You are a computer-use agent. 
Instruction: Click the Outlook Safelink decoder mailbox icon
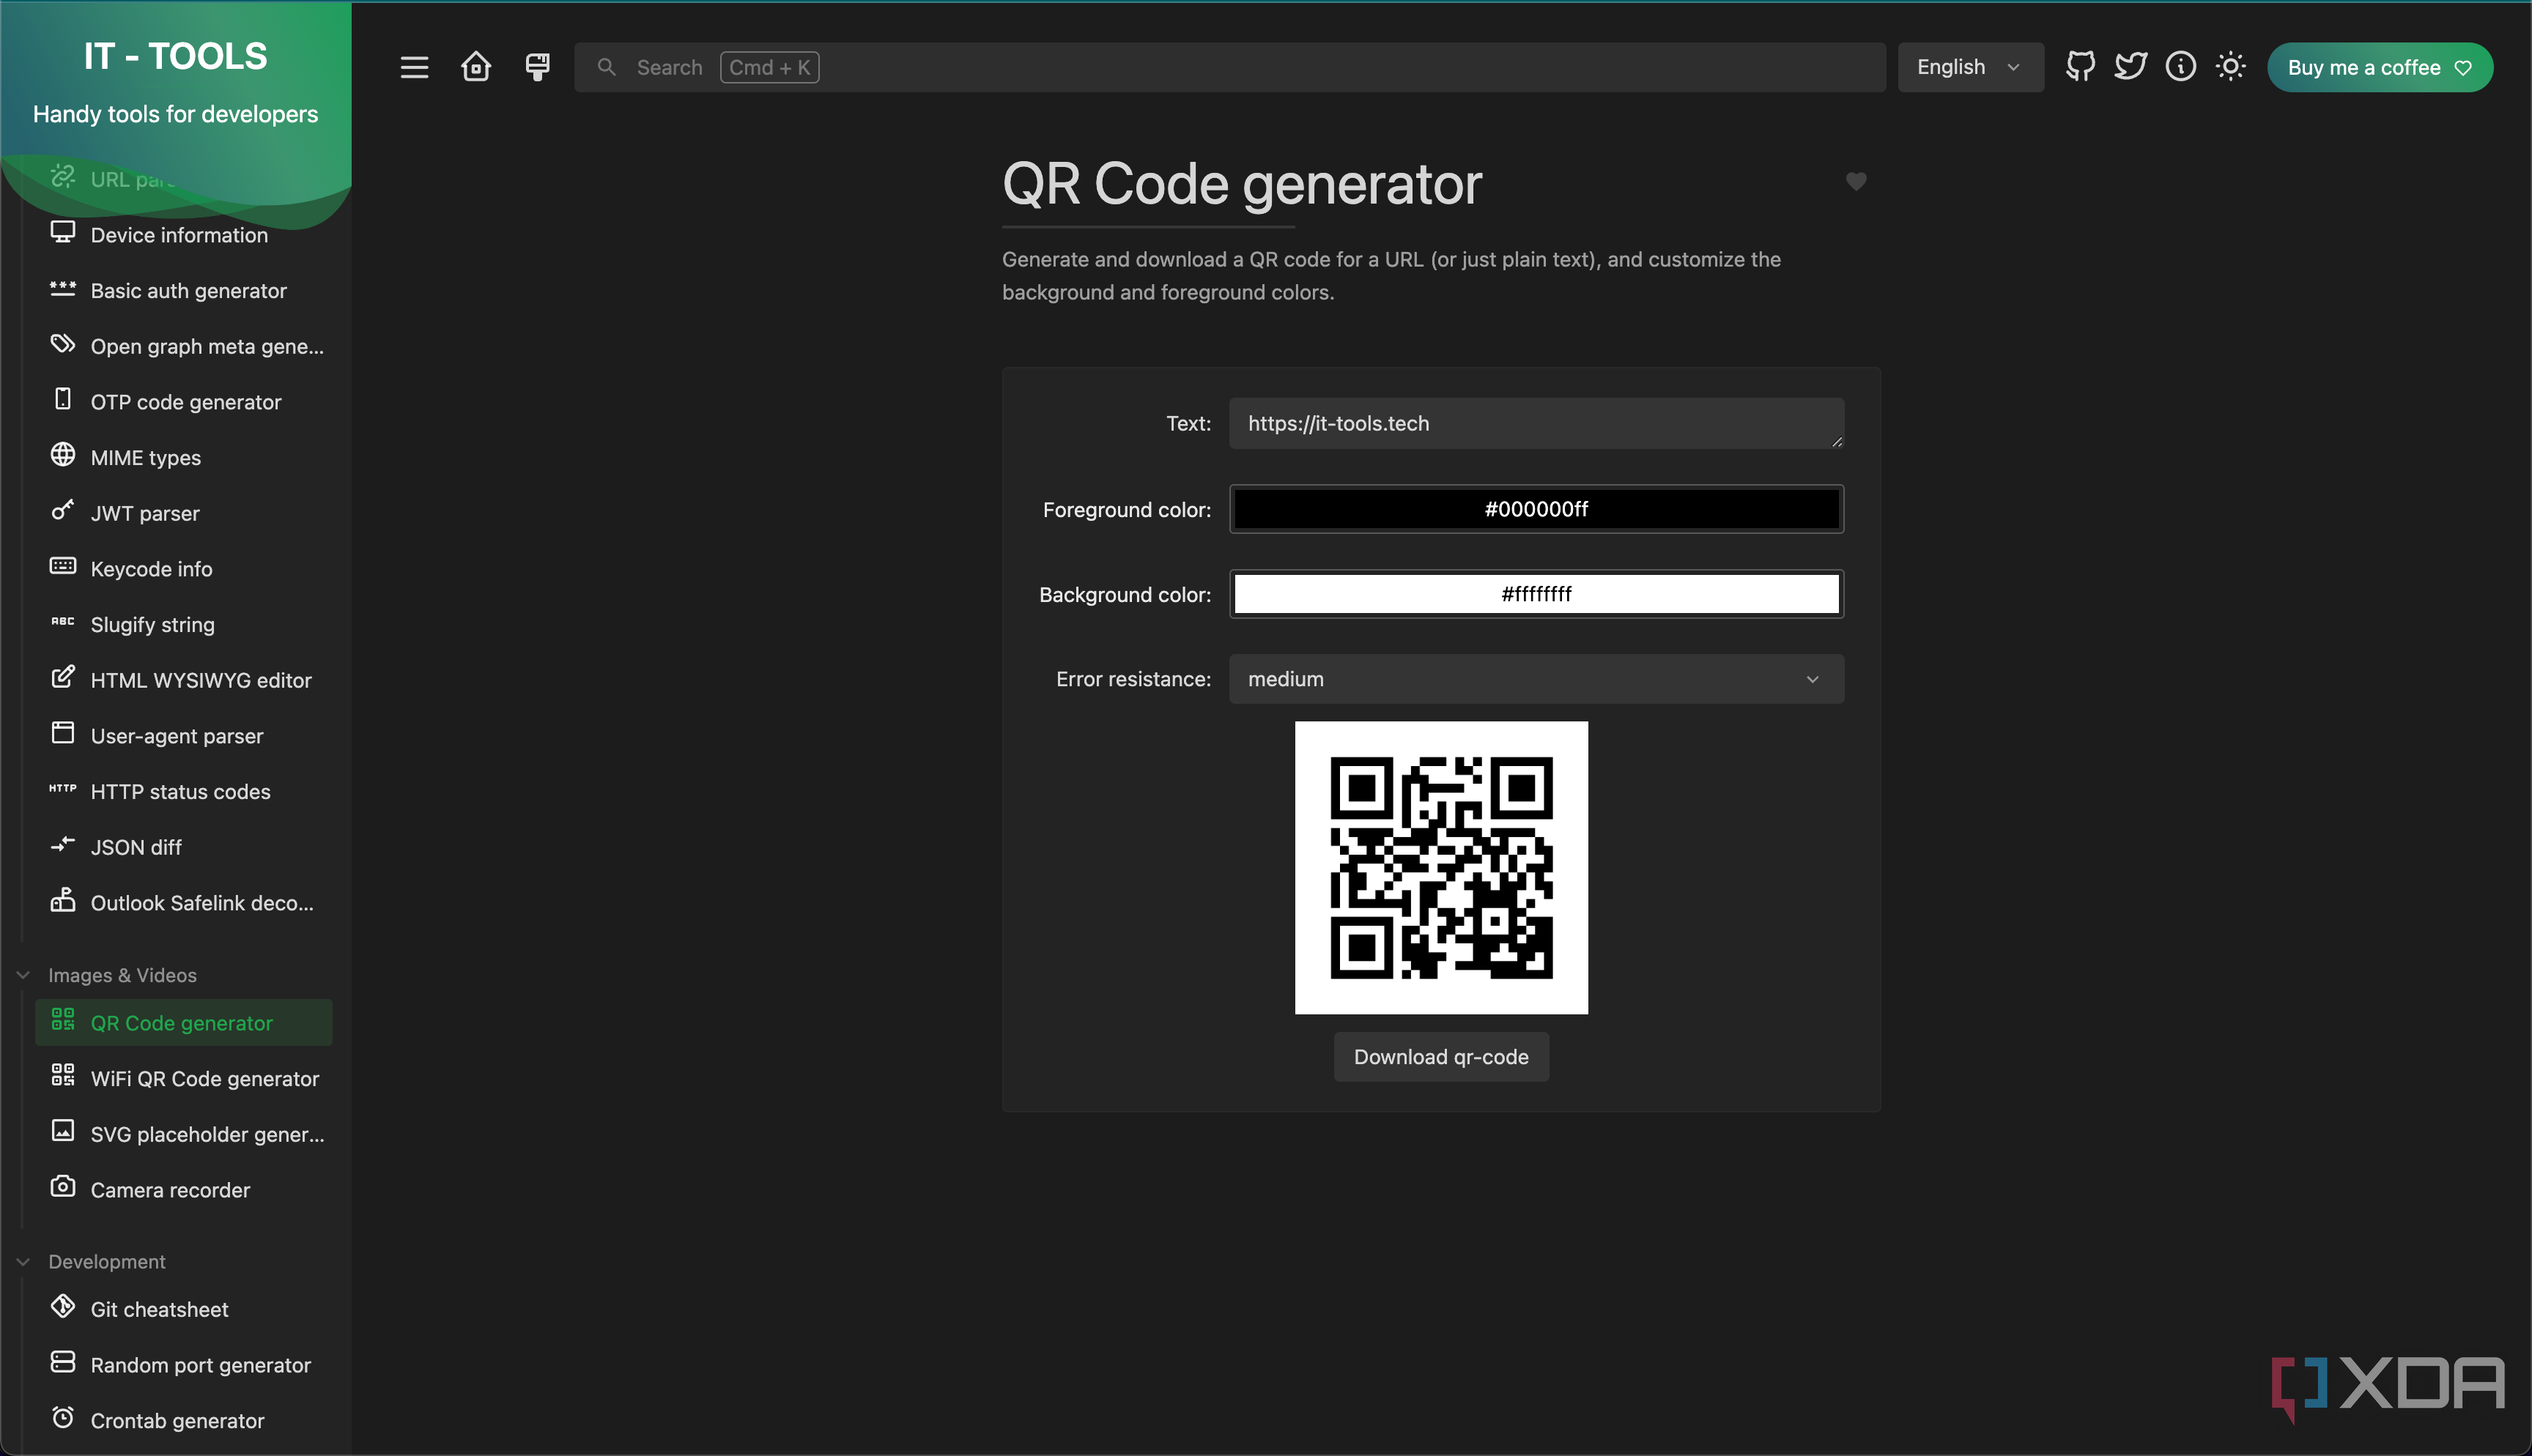tap(63, 900)
